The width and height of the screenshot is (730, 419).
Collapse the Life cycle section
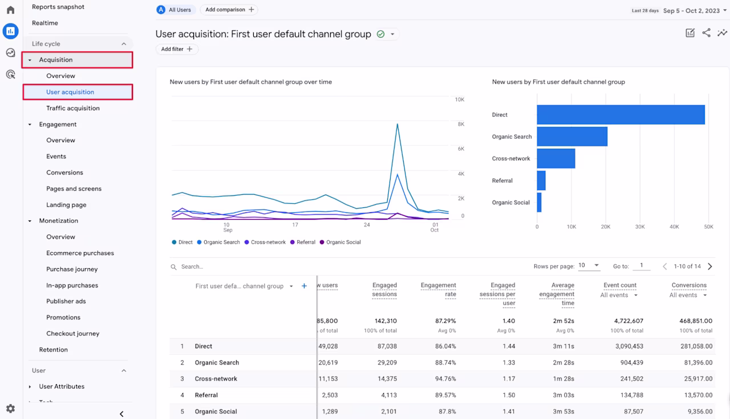(124, 44)
